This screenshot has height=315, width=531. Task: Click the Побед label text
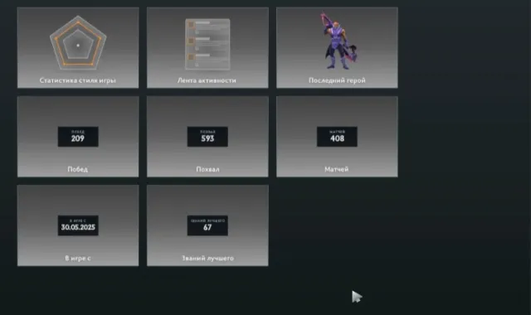pyautogui.click(x=77, y=169)
